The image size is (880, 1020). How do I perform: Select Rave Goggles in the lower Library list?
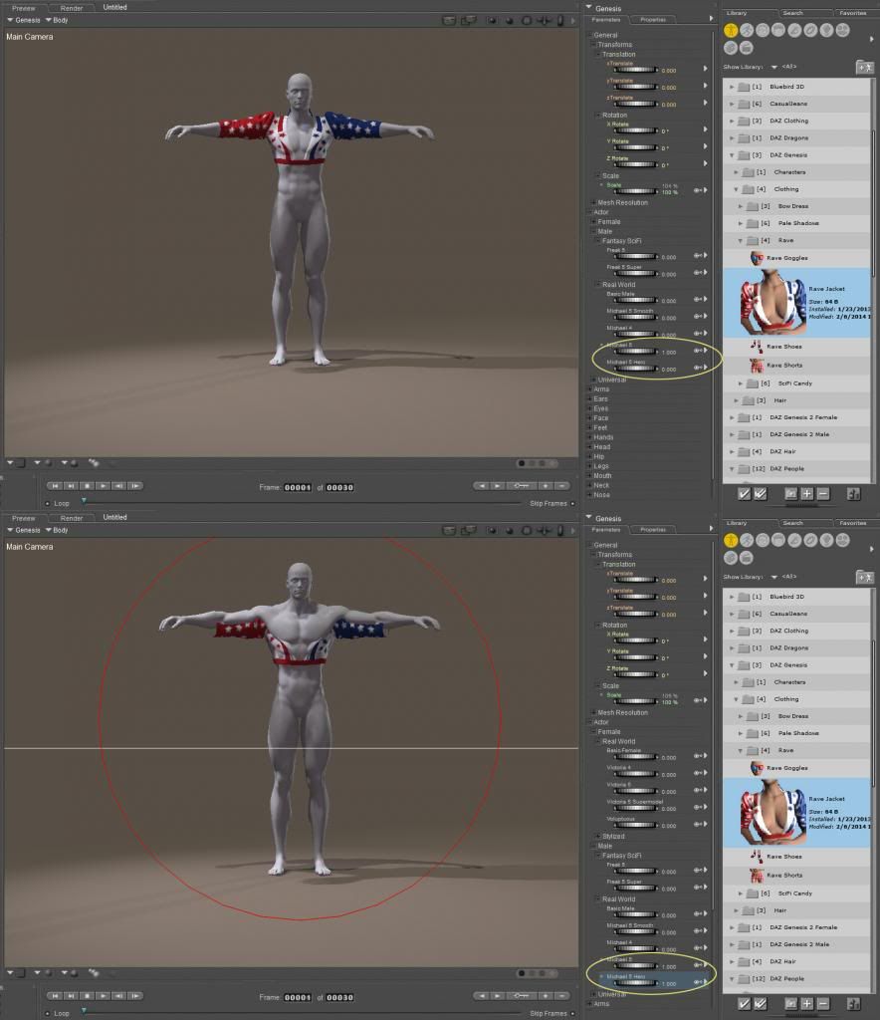786,768
